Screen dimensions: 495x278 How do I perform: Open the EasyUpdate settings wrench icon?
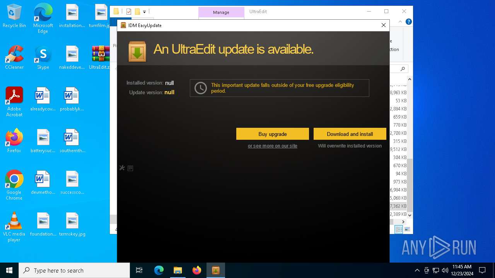click(x=122, y=168)
